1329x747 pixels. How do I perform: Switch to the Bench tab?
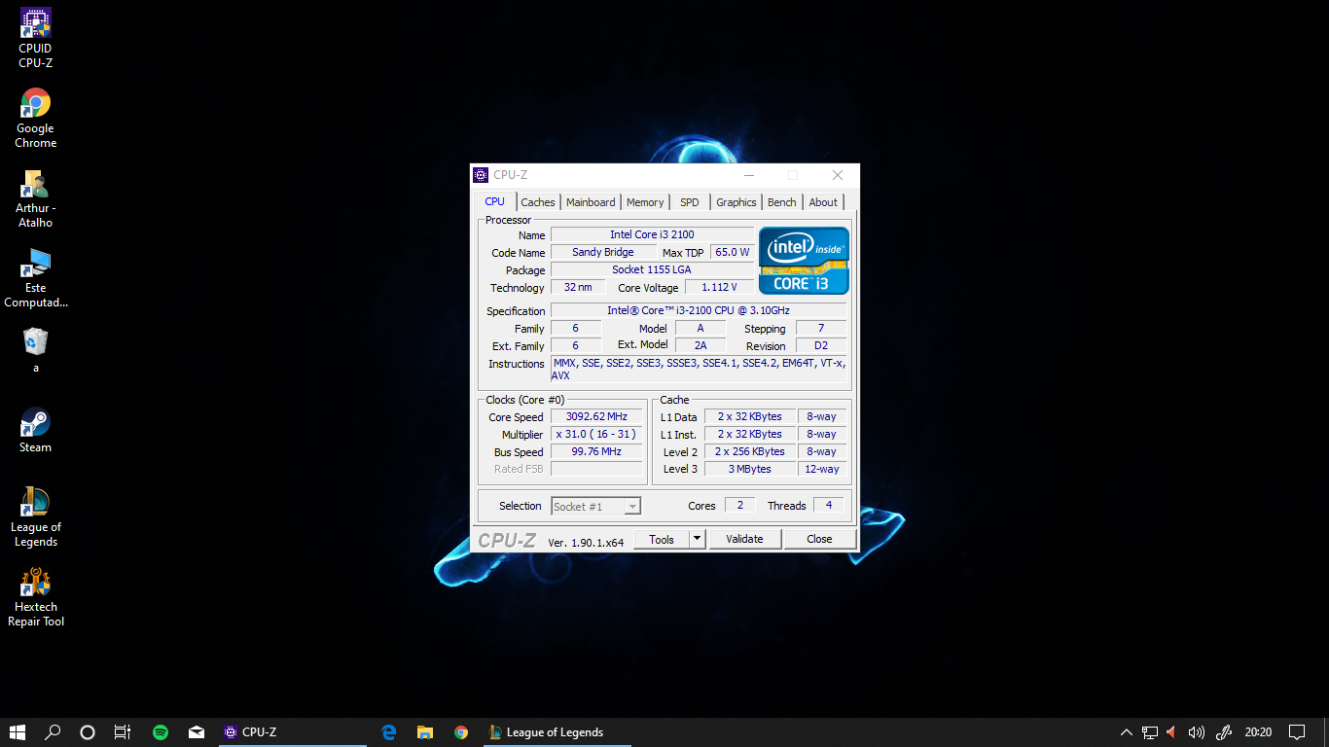click(782, 202)
